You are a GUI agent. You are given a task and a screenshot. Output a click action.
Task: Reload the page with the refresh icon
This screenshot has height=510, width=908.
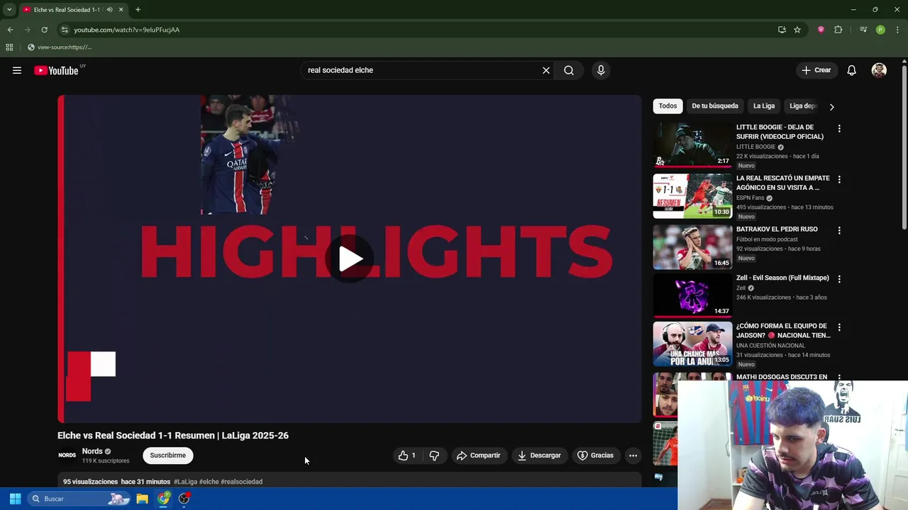[44, 30]
